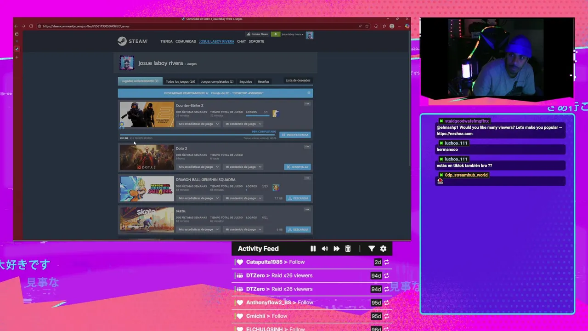Click the heart icon beside Cmichii
The image size is (588, 331).
pyautogui.click(x=240, y=316)
